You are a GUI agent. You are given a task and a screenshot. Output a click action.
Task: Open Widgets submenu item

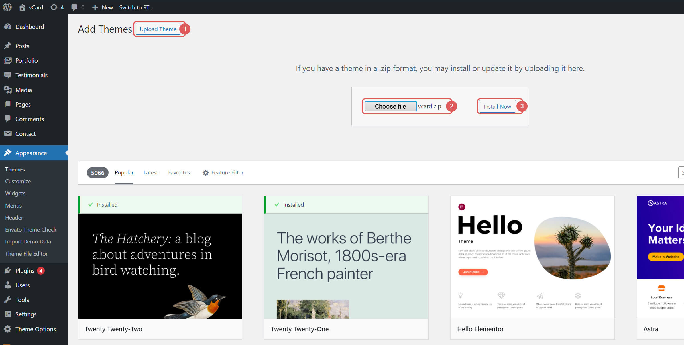(x=15, y=193)
